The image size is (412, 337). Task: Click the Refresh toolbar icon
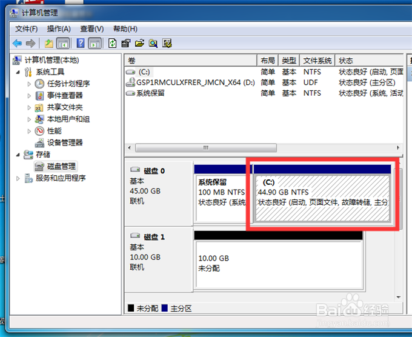pos(113,43)
